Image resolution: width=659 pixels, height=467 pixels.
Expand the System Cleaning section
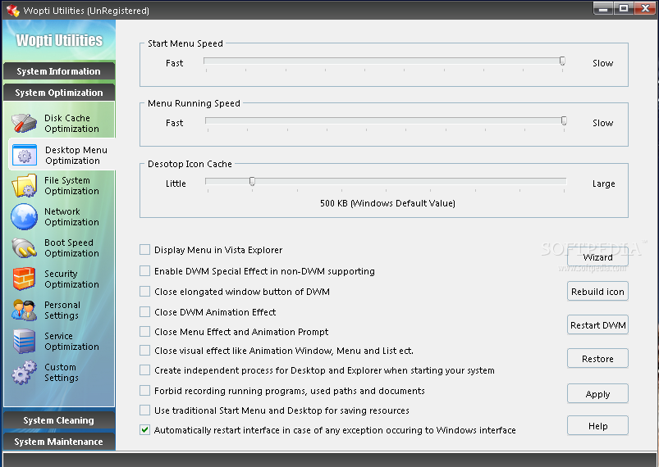[59, 420]
